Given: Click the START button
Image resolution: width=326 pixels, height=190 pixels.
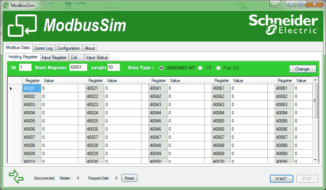Looking at the screenshot, I should pos(281,179).
